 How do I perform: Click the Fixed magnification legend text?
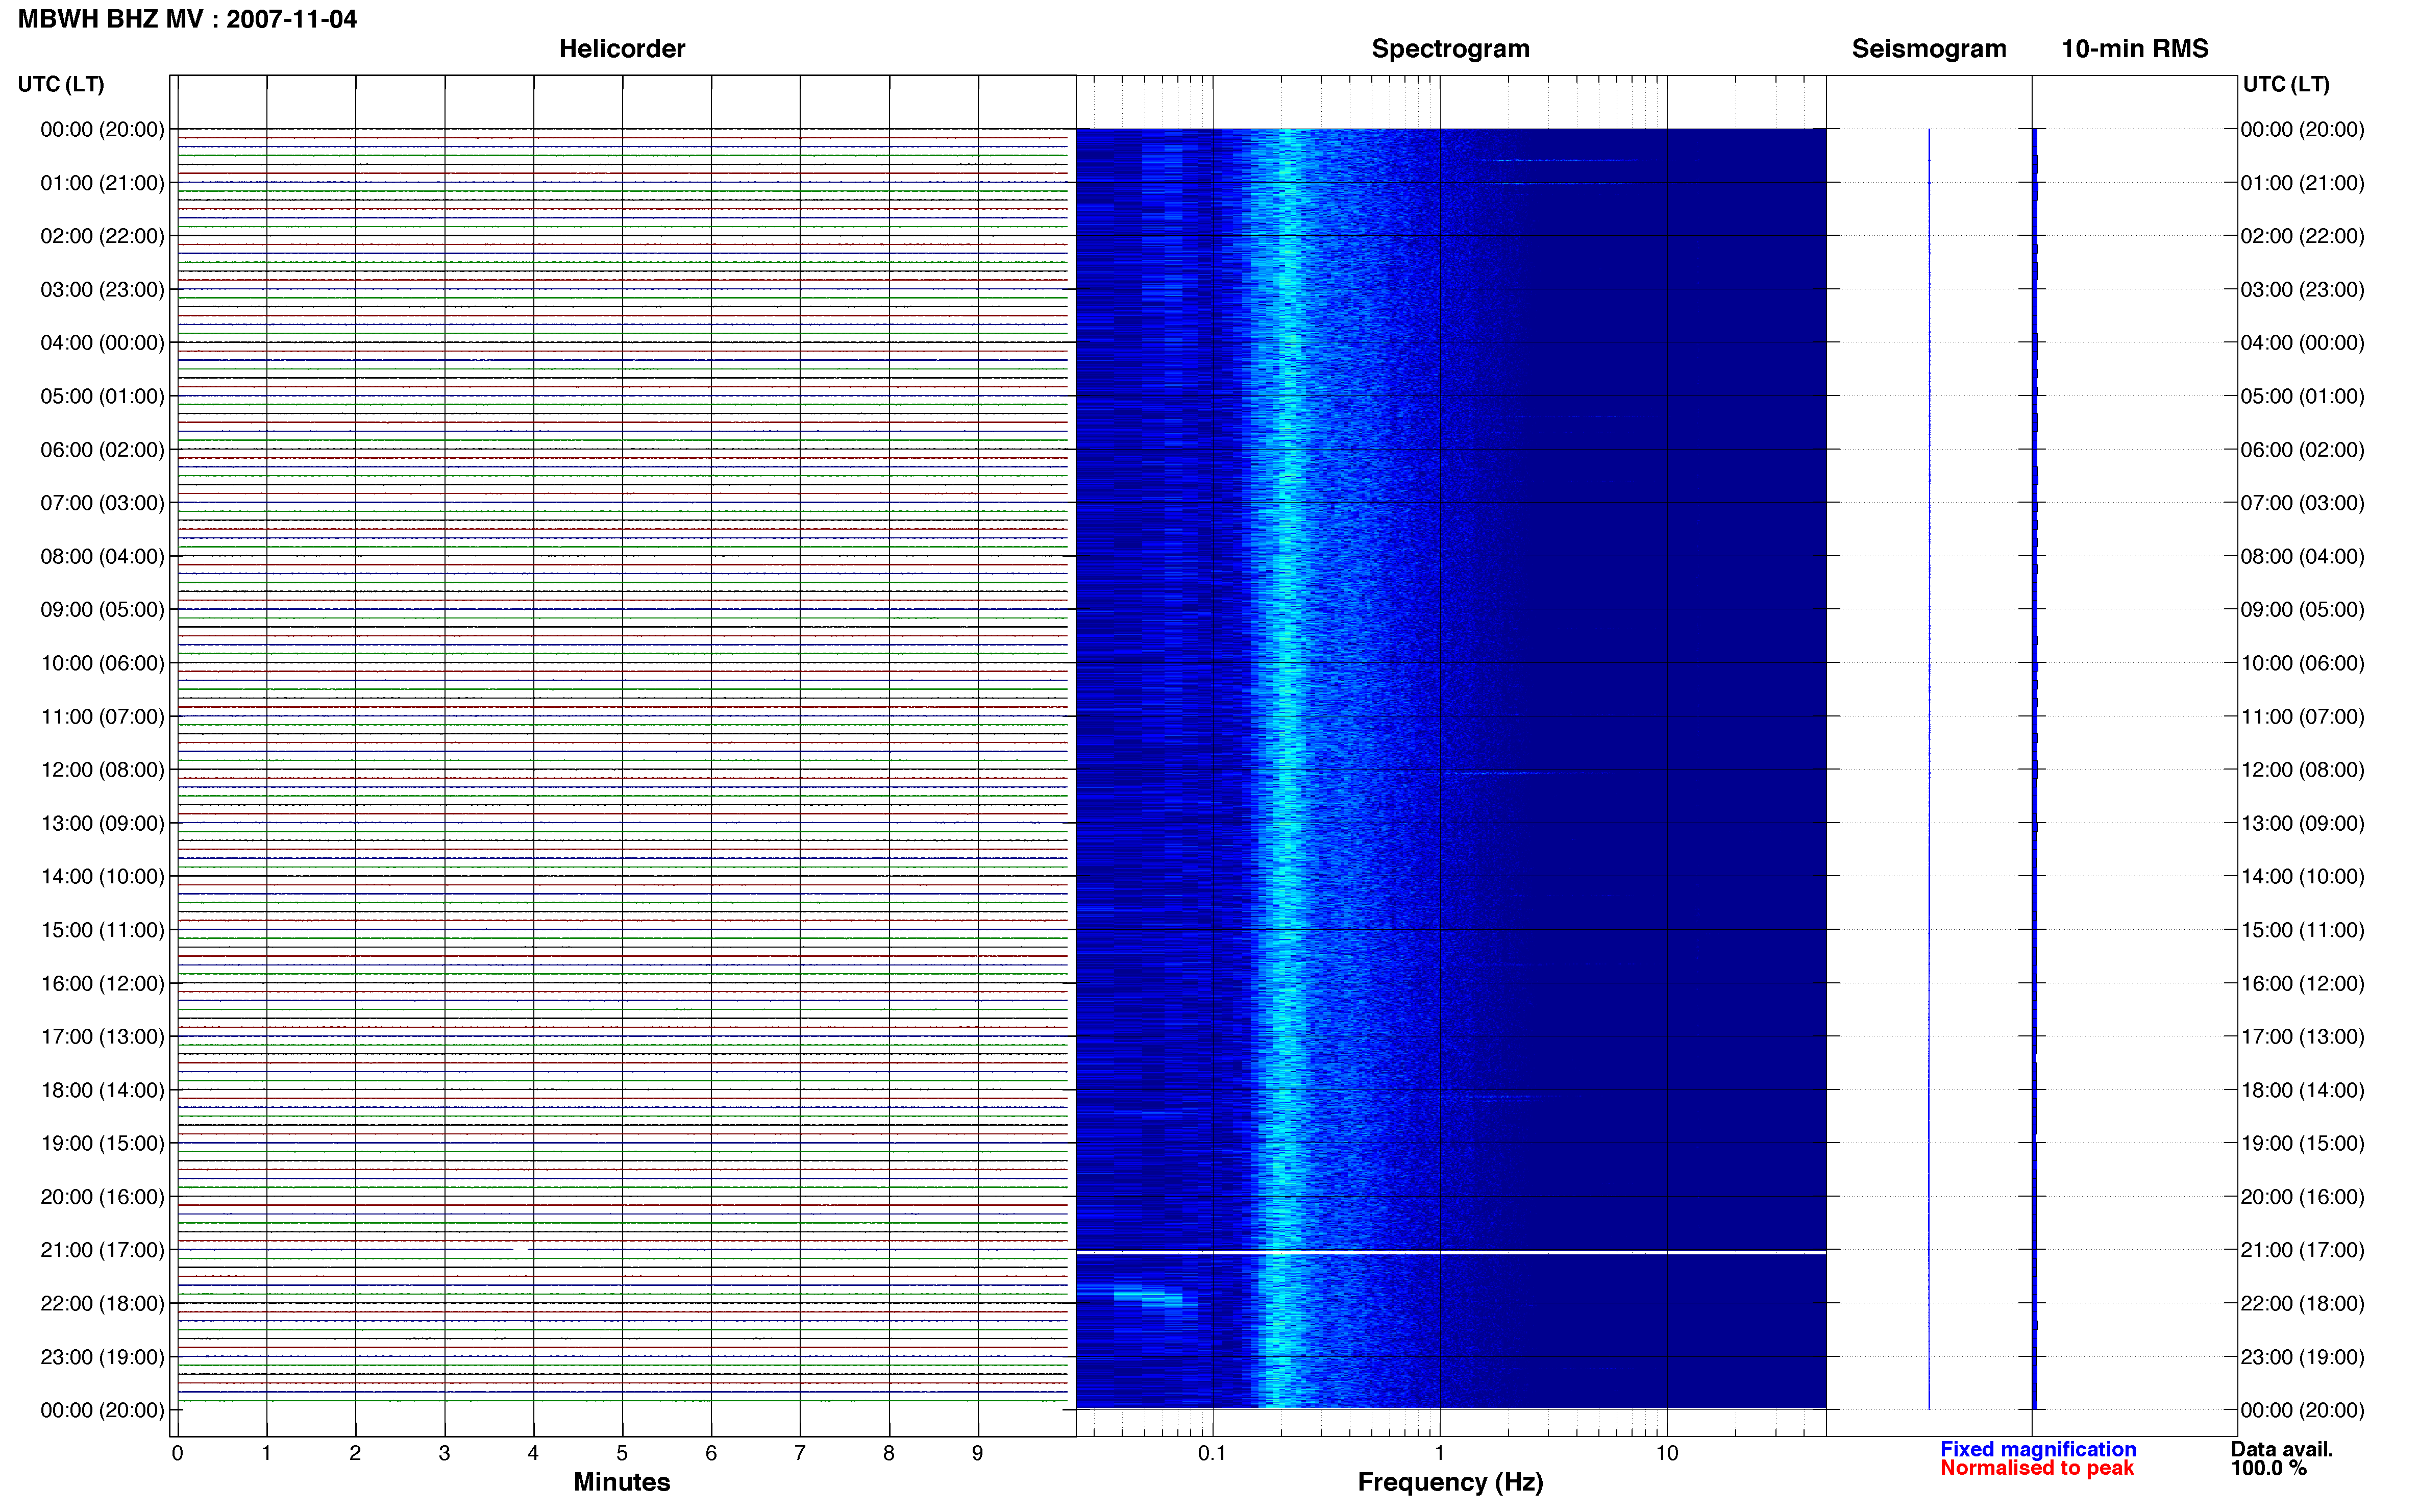tap(2038, 1449)
